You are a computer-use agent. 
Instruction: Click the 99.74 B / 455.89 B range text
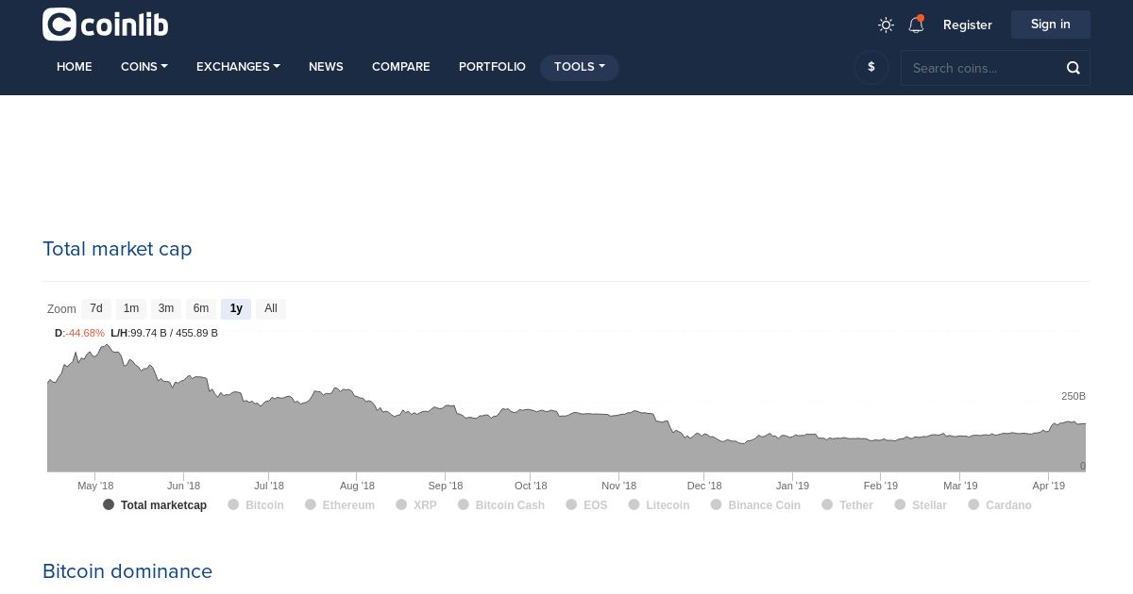(174, 334)
